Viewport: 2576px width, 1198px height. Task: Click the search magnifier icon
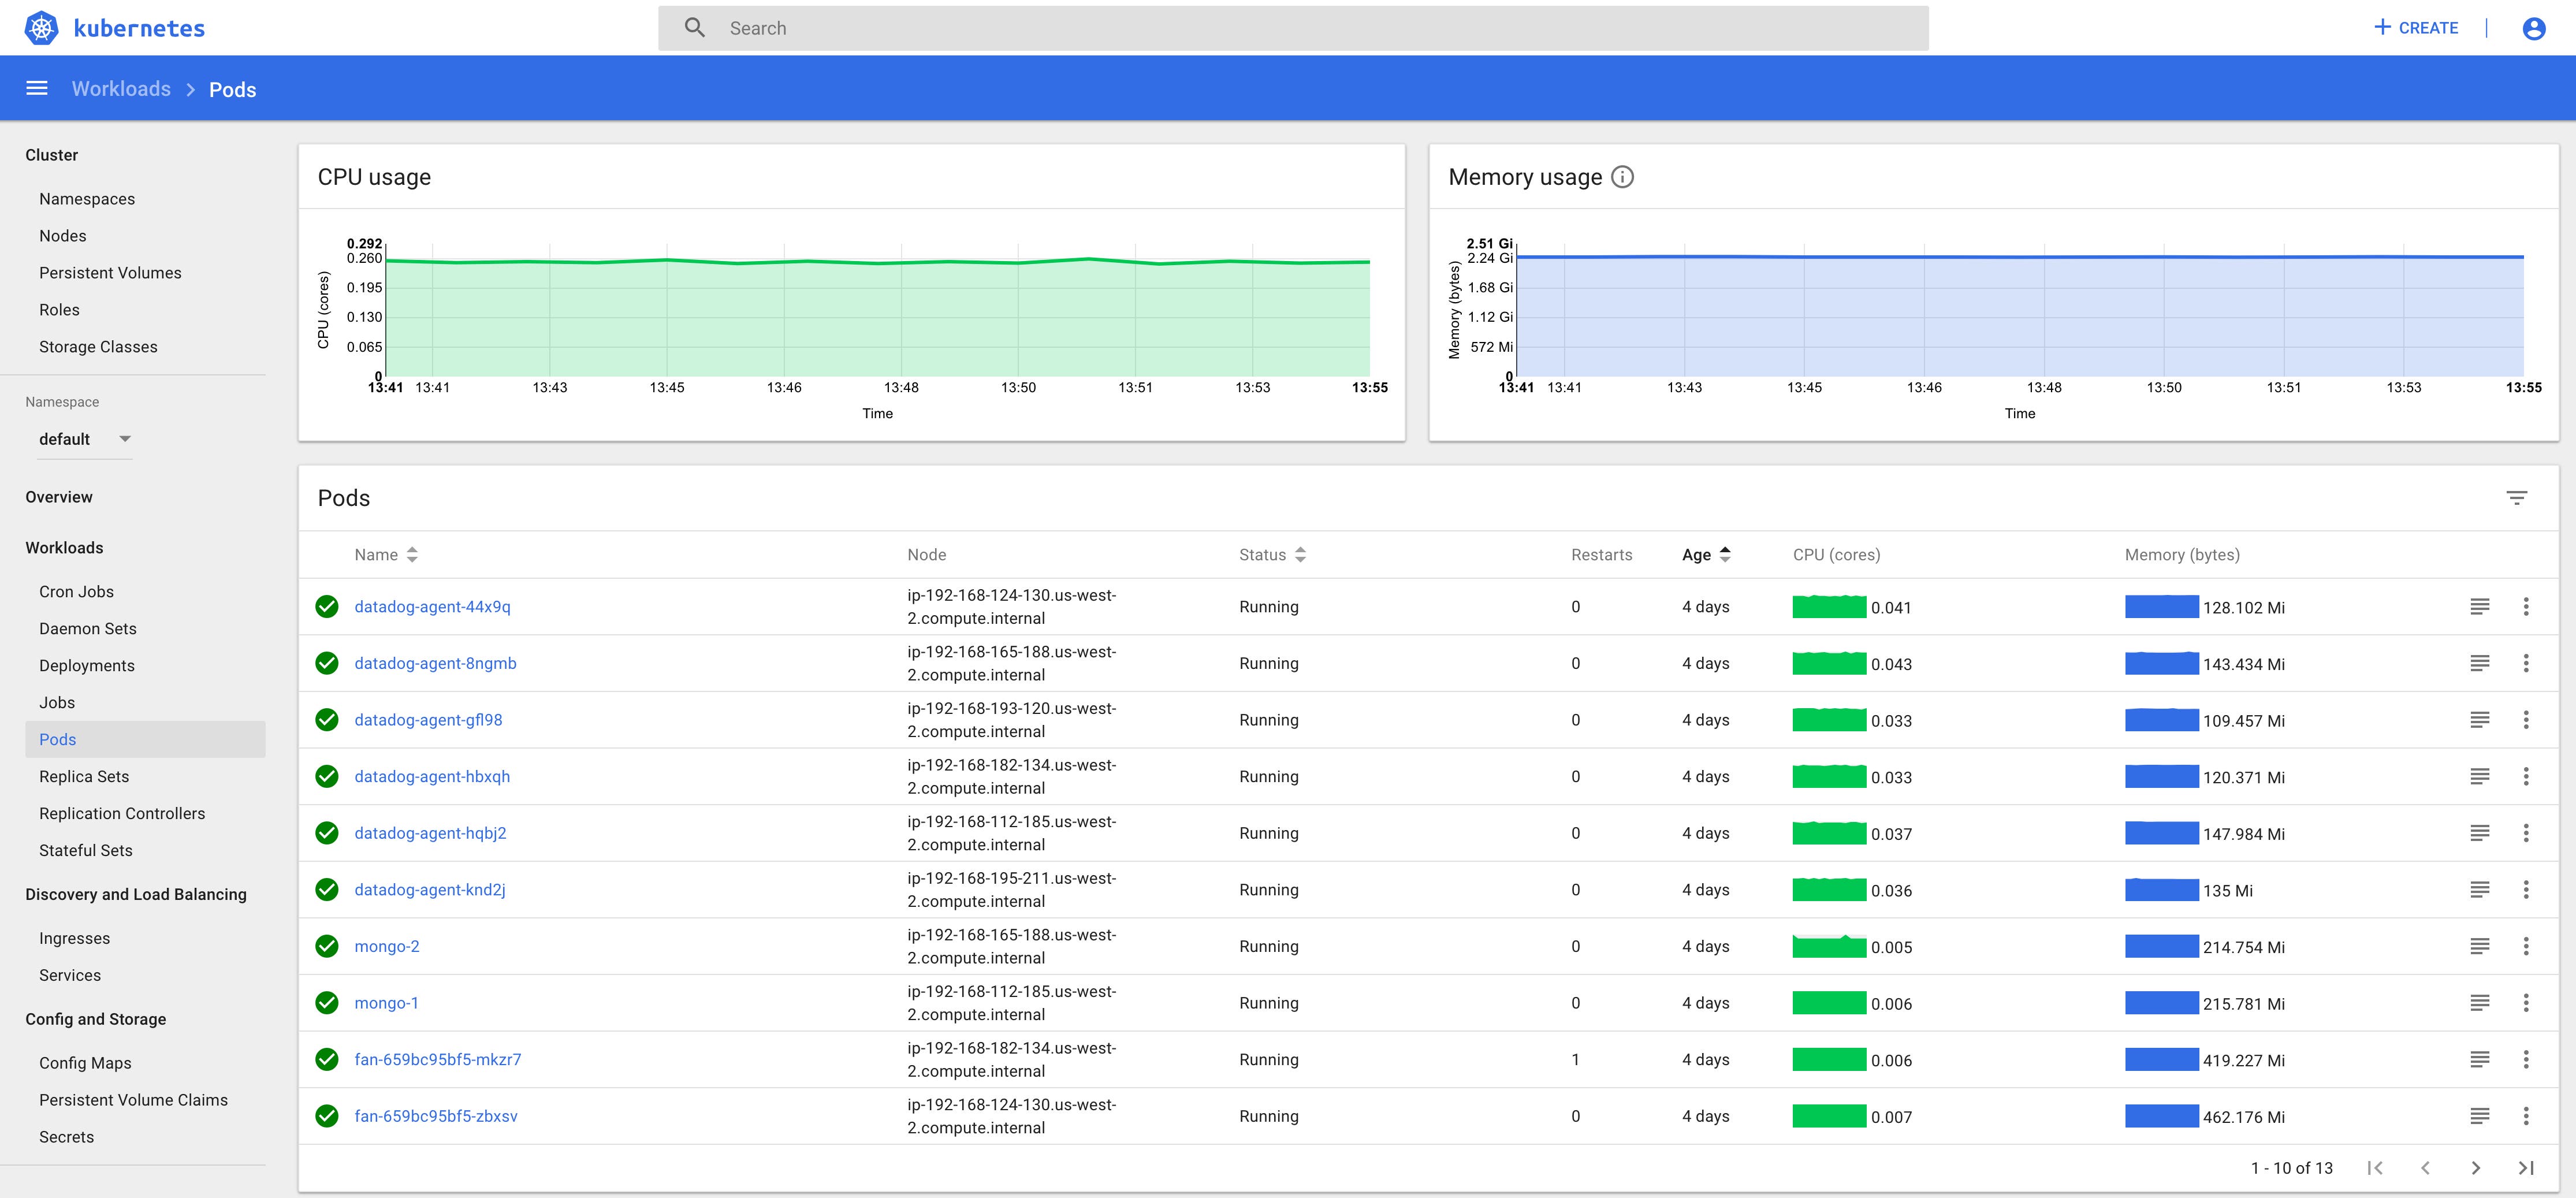(695, 27)
